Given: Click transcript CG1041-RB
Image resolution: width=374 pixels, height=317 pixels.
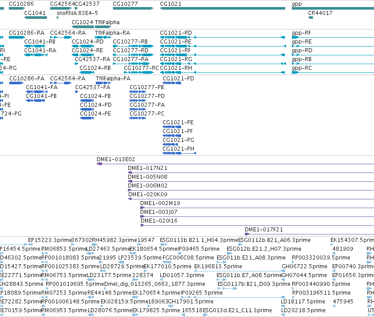Looking at the screenshot, I should point(40,42).
